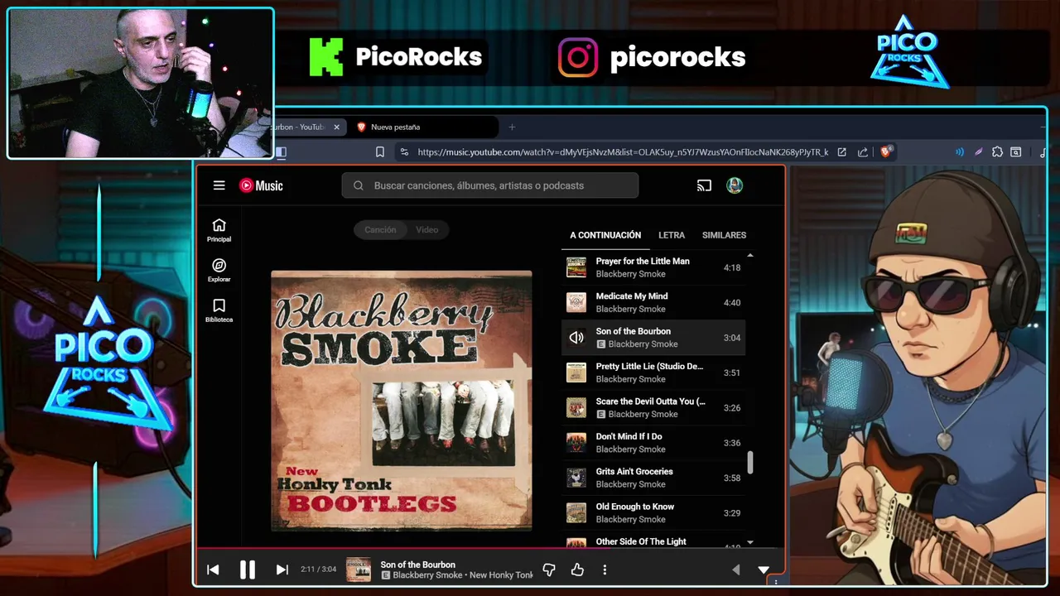Share this page from the address bar
This screenshot has height=596, width=1060.
[863, 152]
